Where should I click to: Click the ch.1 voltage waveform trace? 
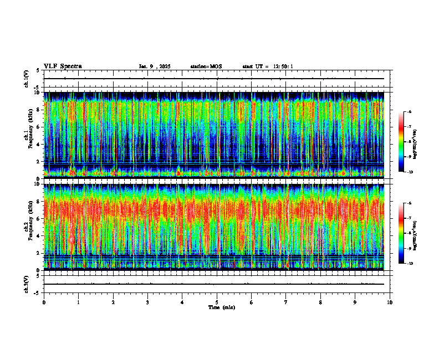[213, 79]
